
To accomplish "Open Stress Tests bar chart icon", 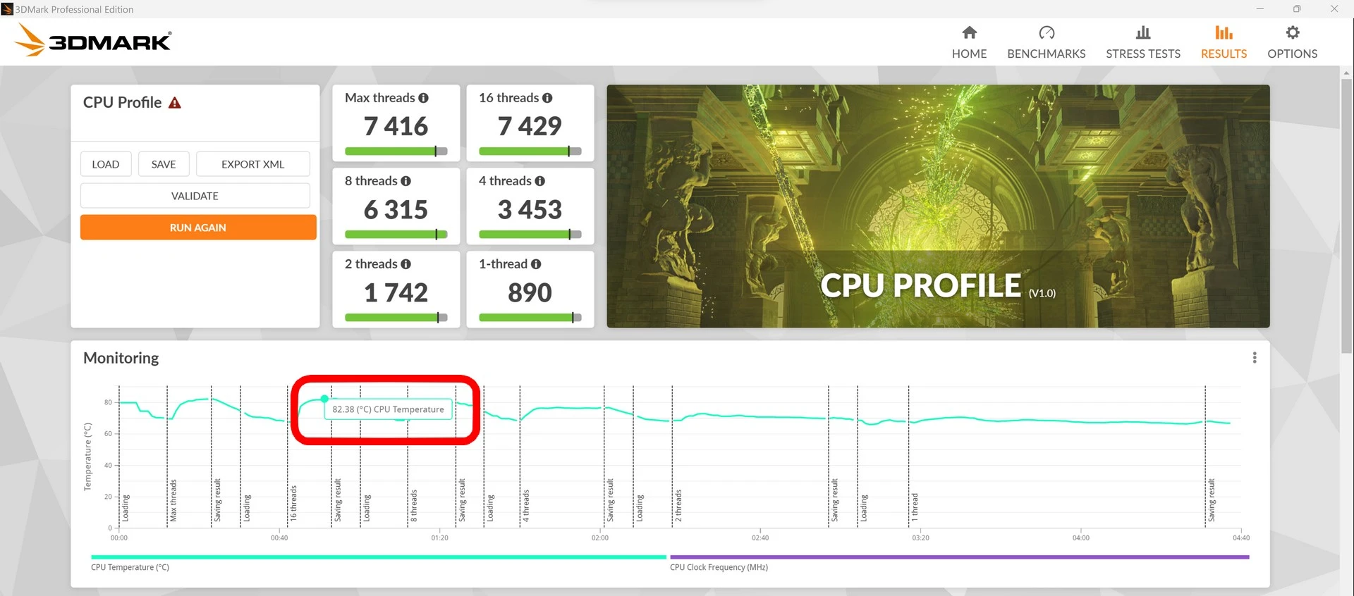I will [x=1143, y=32].
